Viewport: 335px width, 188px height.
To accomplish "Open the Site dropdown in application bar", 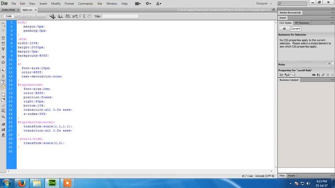I will 159,4.
